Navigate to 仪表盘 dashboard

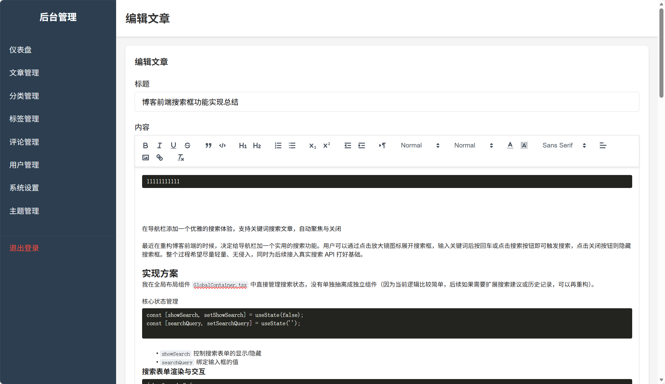20,50
